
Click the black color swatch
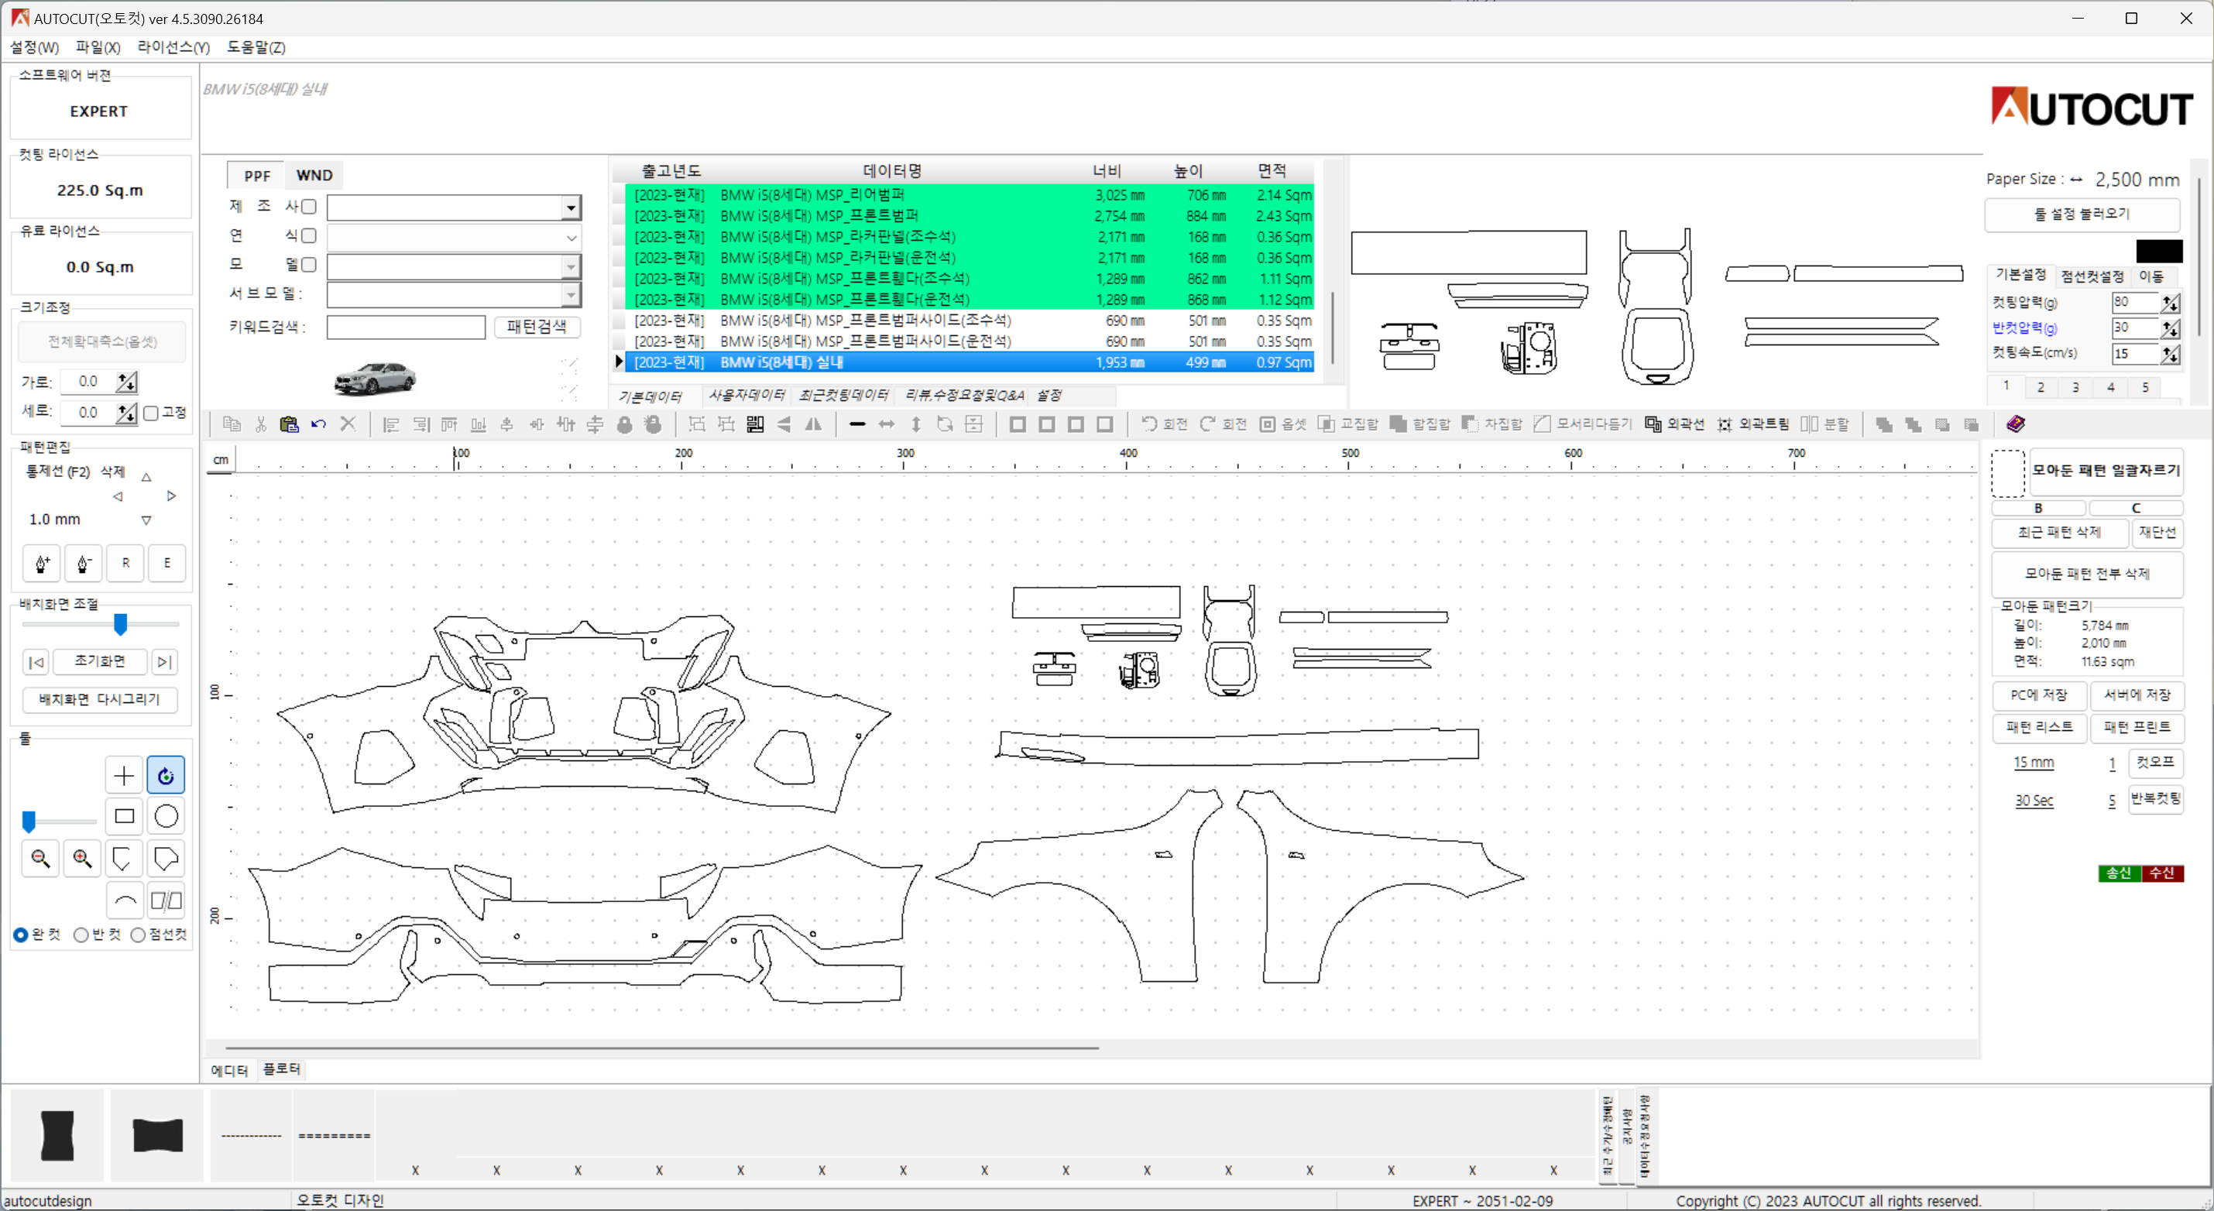(x=2159, y=251)
